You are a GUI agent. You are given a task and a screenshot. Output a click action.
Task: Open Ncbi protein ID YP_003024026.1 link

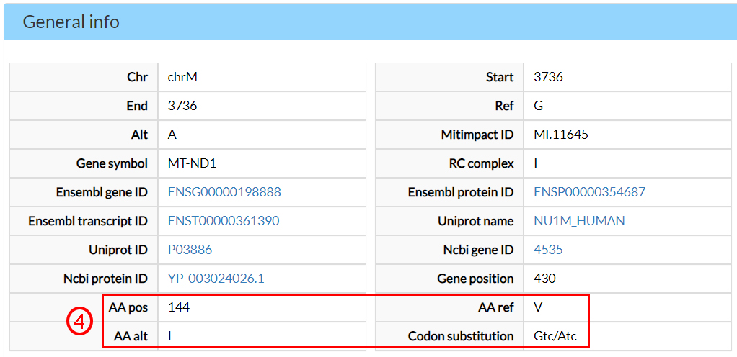(216, 279)
